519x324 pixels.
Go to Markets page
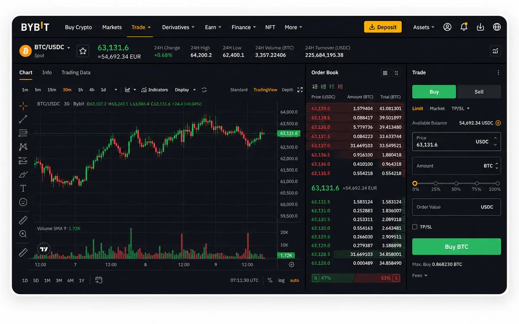point(112,27)
